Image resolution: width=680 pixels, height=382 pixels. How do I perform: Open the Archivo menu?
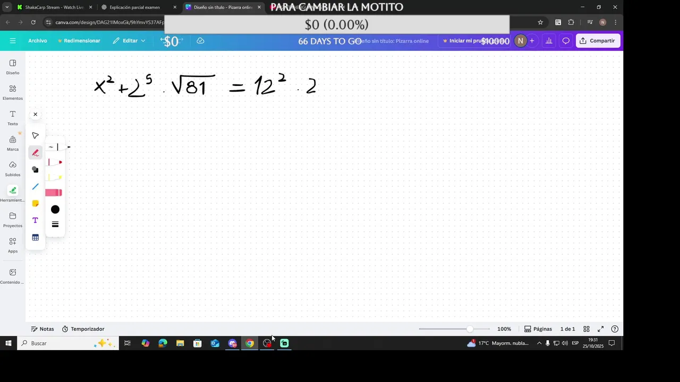[38, 41]
